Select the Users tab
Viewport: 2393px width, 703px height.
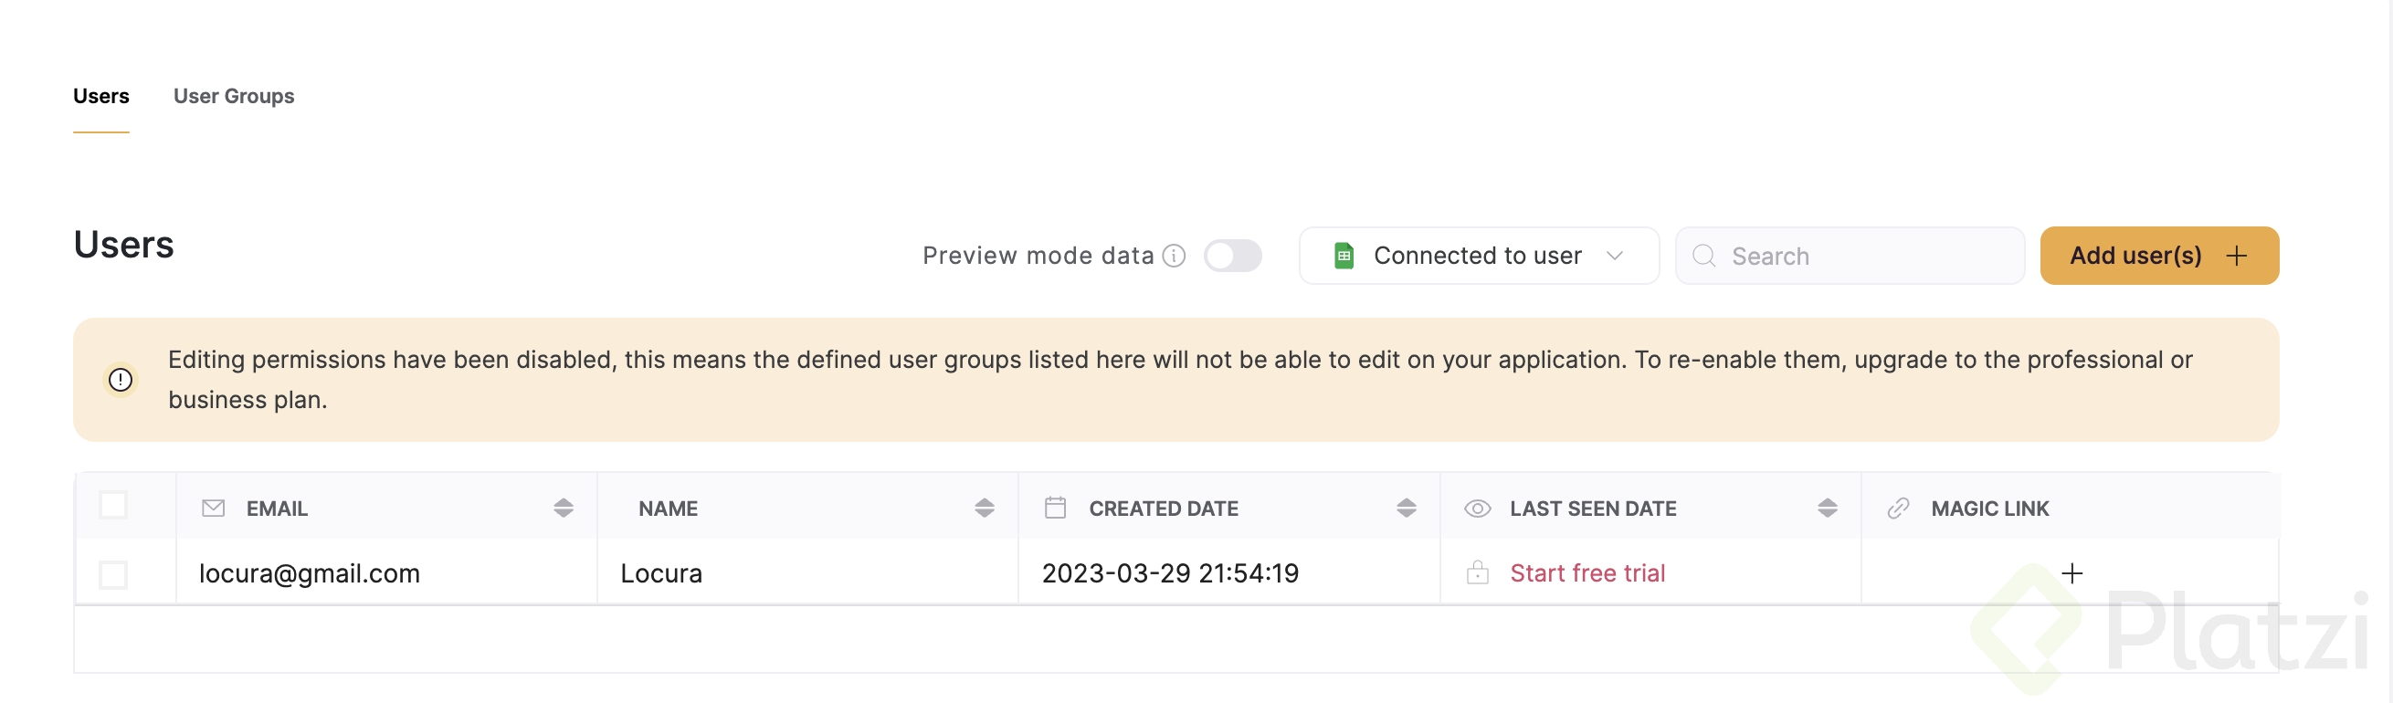[x=101, y=97]
